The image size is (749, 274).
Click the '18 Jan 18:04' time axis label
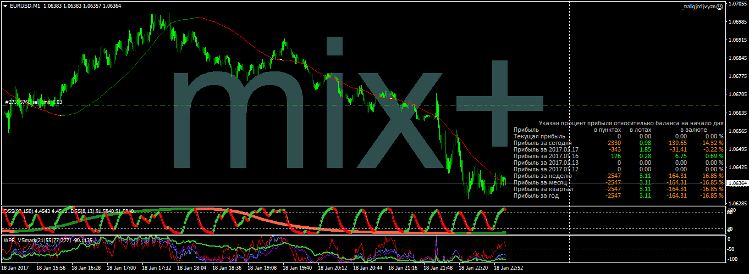pos(192,269)
